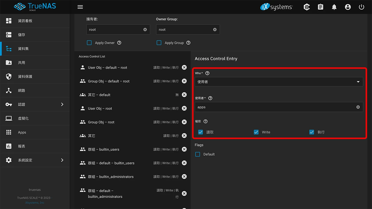This screenshot has height=209, width=372.
Task: Show help for 權限 permissions
Action: click(x=205, y=121)
